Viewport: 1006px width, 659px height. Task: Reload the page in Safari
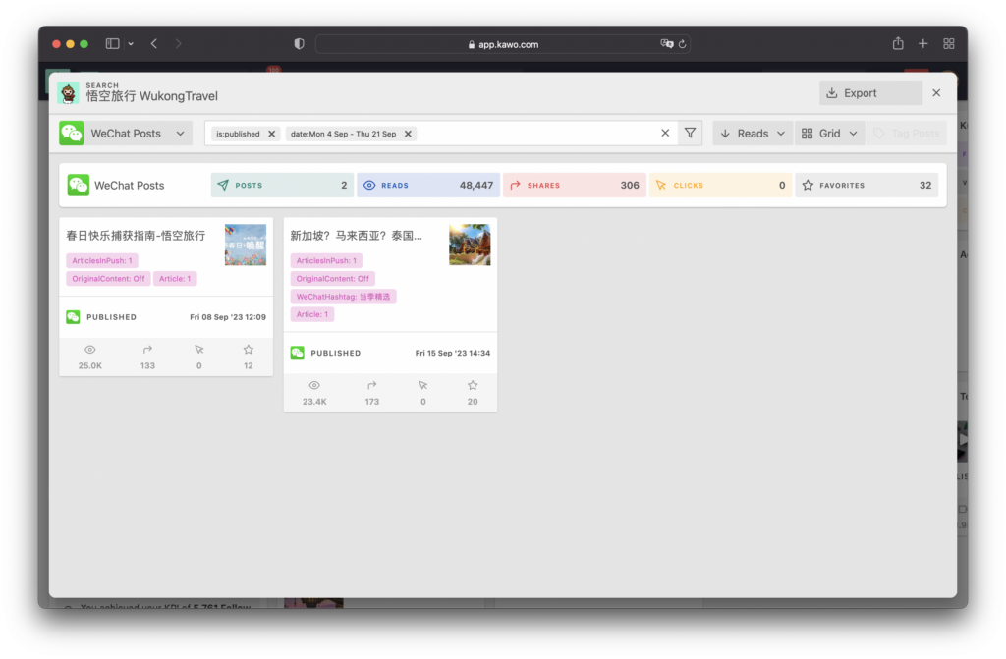683,43
